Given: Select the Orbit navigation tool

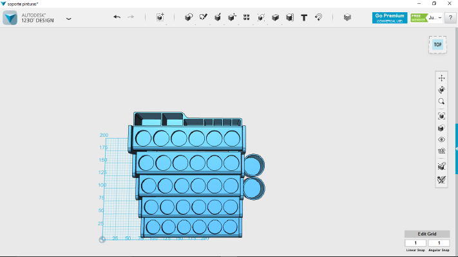Looking at the screenshot, I should coord(441,90).
